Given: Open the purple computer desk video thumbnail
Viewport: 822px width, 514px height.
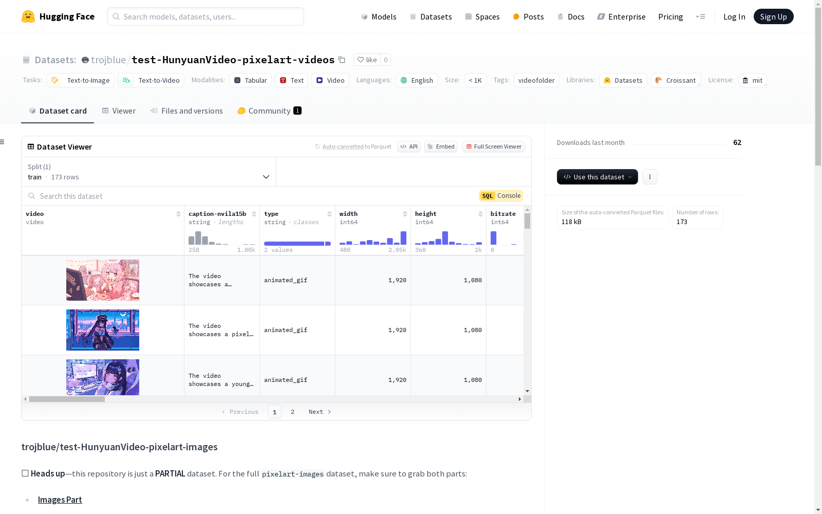Looking at the screenshot, I should pyautogui.click(x=103, y=377).
